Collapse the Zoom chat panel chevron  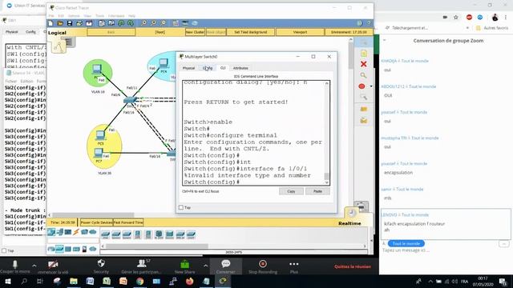[x=385, y=40]
